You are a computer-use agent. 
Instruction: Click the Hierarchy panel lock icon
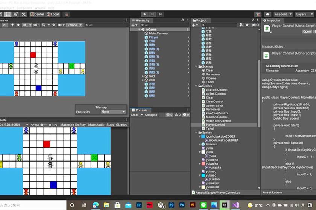[183, 20]
